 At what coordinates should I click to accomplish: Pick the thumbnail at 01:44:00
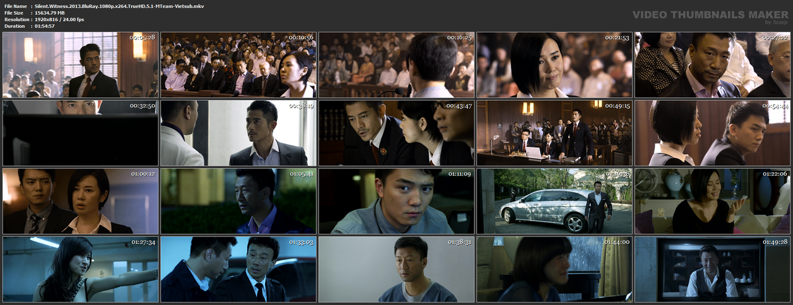coord(554,269)
